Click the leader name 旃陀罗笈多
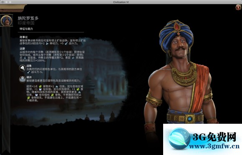 tap(28, 18)
